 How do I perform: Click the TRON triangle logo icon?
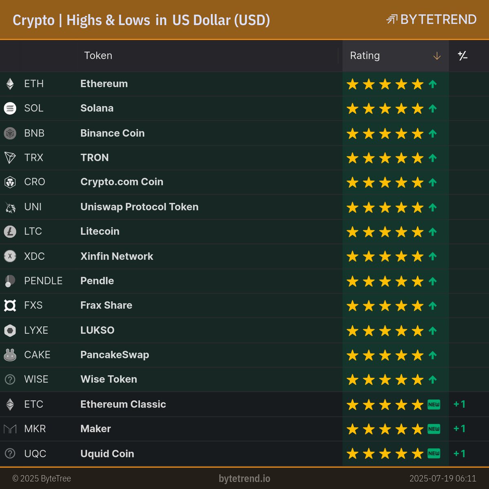[x=10, y=158]
